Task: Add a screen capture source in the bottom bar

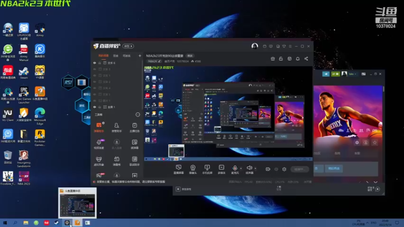Action: point(179,169)
